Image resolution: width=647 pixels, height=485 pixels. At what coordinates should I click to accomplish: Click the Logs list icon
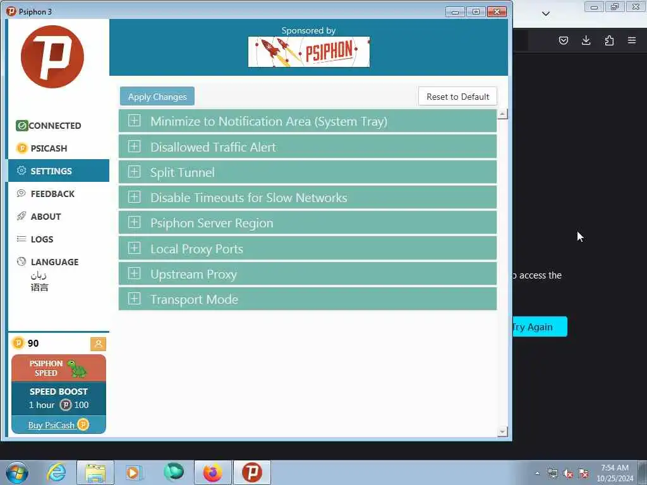(21, 239)
